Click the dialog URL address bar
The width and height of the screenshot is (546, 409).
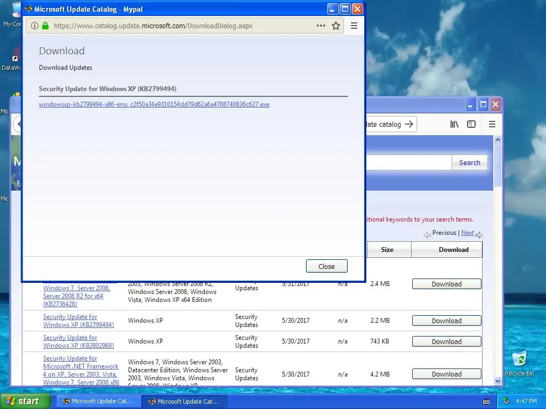(x=184, y=26)
